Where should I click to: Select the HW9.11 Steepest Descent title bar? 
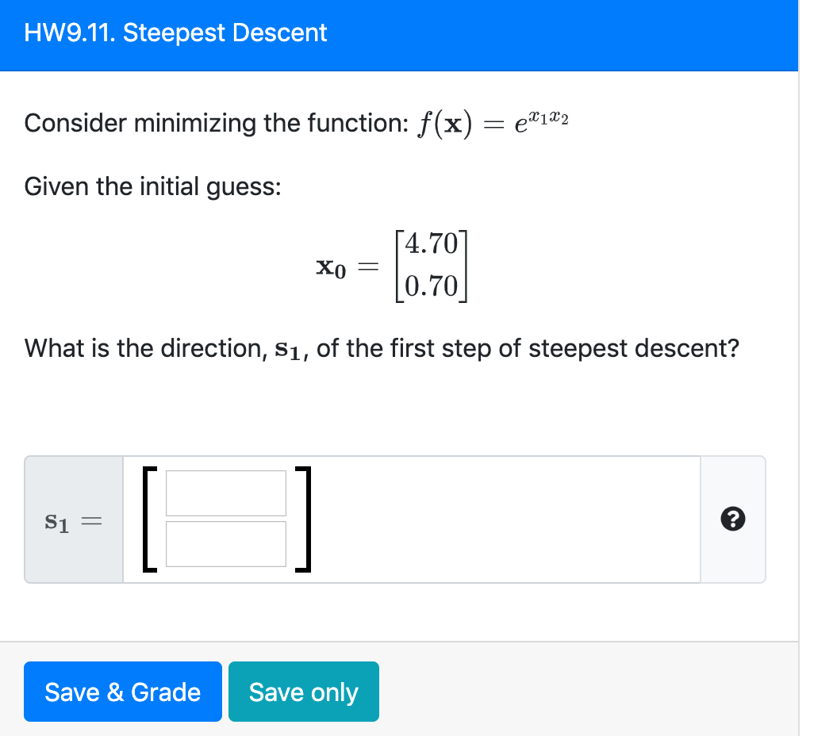point(175,33)
